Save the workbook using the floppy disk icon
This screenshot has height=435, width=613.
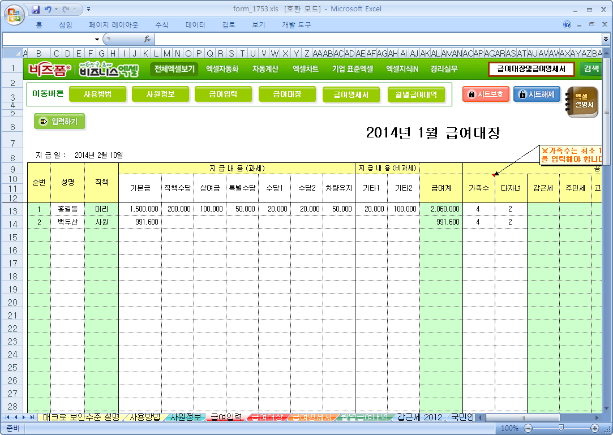[x=36, y=9]
